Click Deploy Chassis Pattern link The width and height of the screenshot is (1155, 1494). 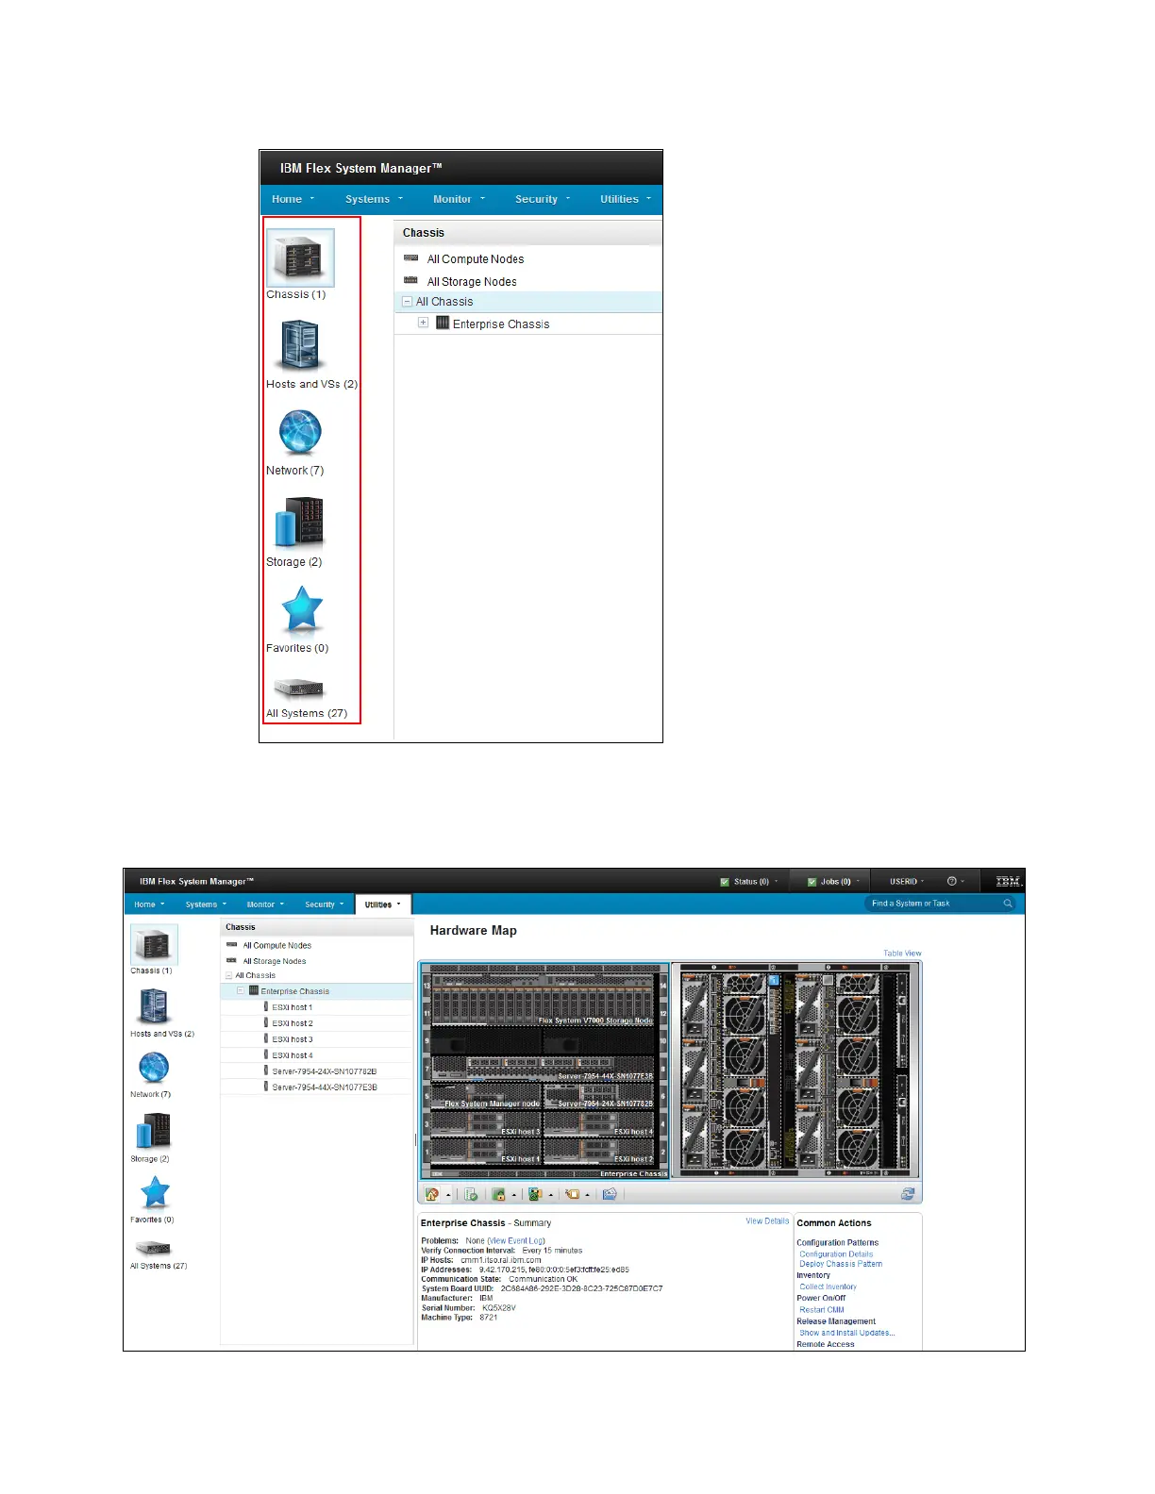click(841, 1264)
